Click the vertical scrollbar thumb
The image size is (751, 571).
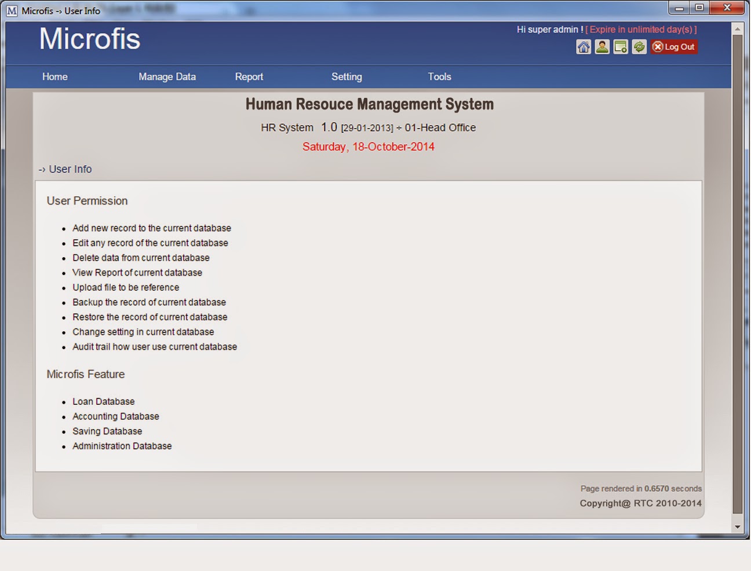[x=738, y=274]
